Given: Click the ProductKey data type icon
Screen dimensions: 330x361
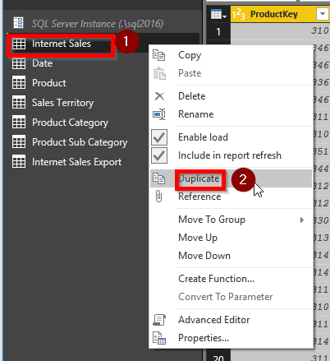Looking at the screenshot, I should point(239,14).
